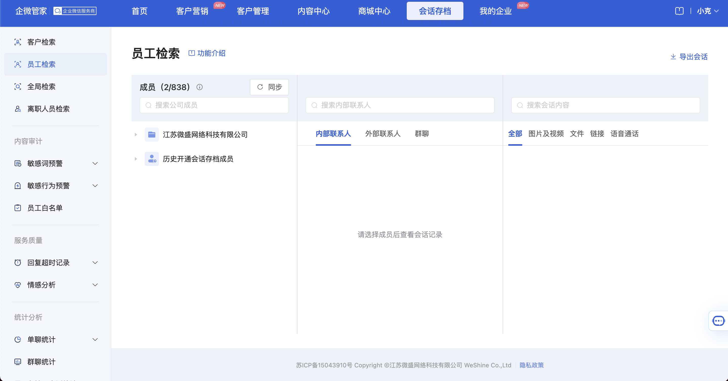Screen dimensions: 728x381
Task: Click the magnifier icon in 搜索公司成员 field
Action: coord(148,105)
